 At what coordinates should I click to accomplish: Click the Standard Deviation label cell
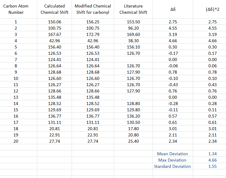point(172,166)
